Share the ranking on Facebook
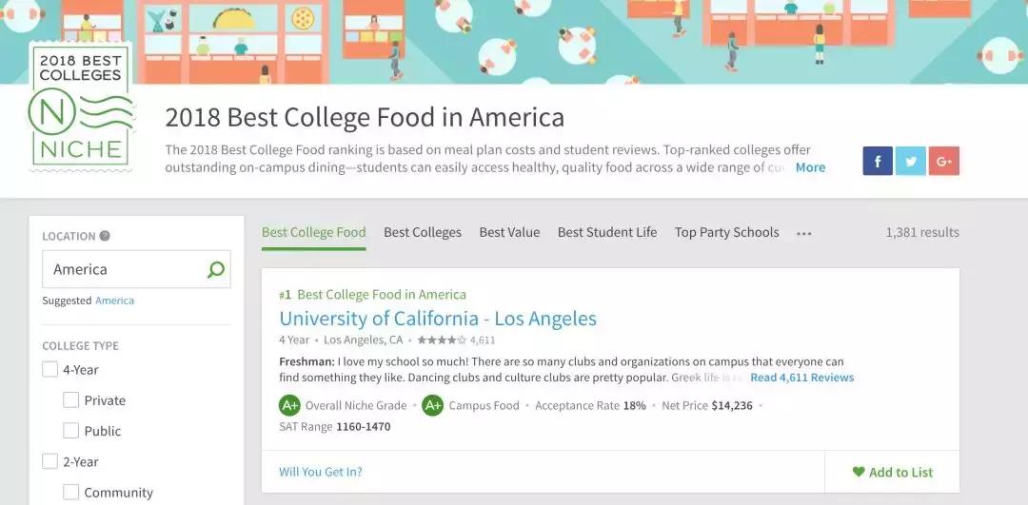Image resolution: width=1028 pixels, height=505 pixels. click(x=878, y=162)
